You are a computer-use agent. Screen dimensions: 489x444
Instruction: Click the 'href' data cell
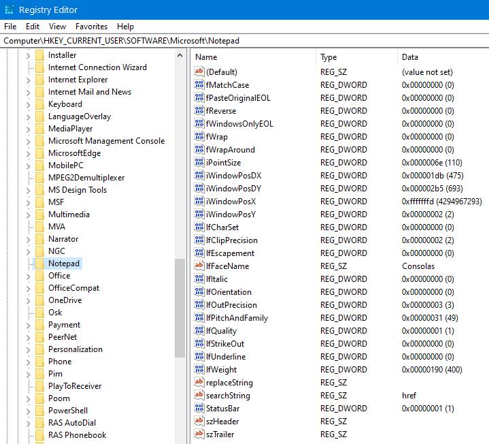pyautogui.click(x=409, y=395)
